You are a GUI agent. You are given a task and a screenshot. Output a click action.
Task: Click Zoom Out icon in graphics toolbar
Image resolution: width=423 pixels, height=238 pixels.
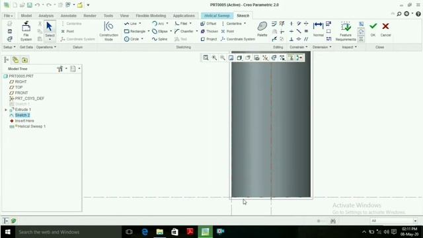[223, 58]
